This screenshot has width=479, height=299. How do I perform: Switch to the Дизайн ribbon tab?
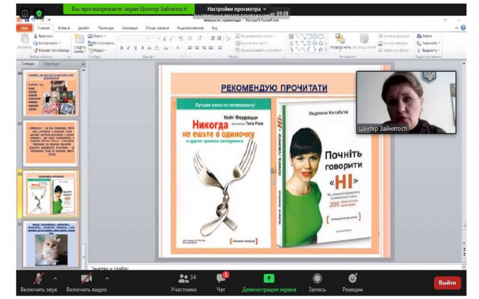83,28
